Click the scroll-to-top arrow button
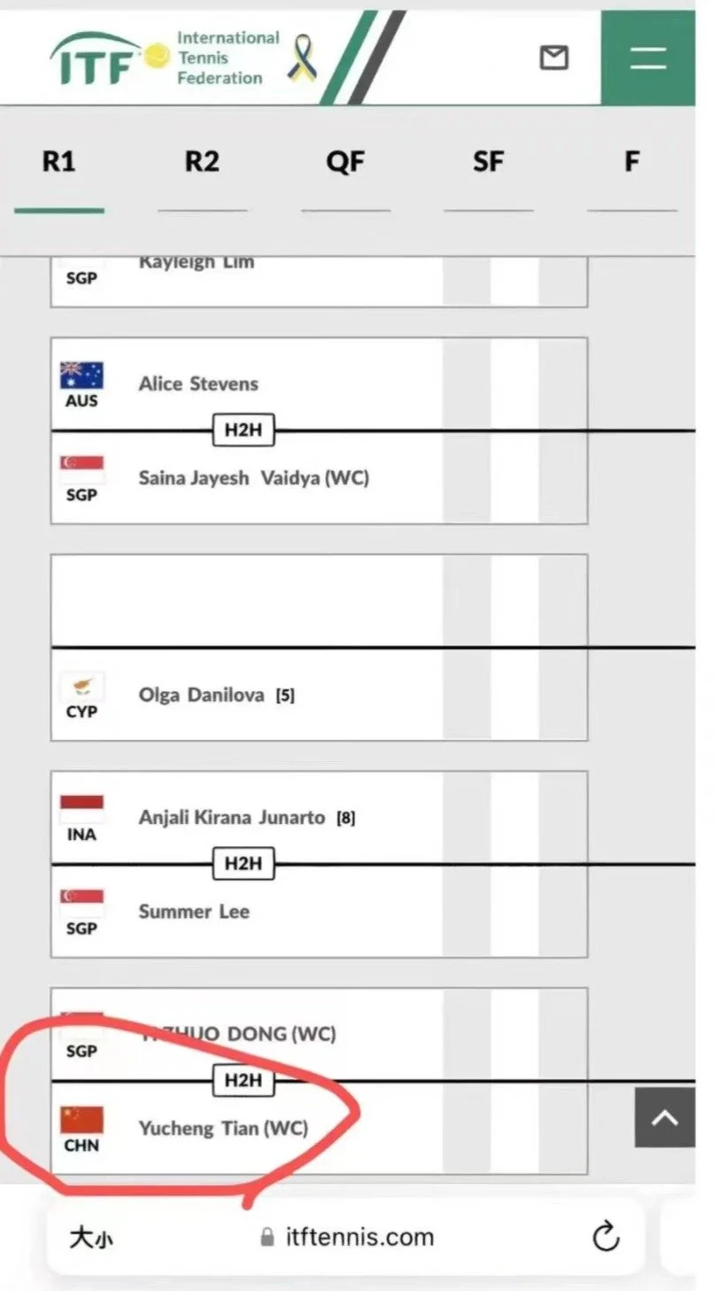728x1291 pixels. point(664,1117)
